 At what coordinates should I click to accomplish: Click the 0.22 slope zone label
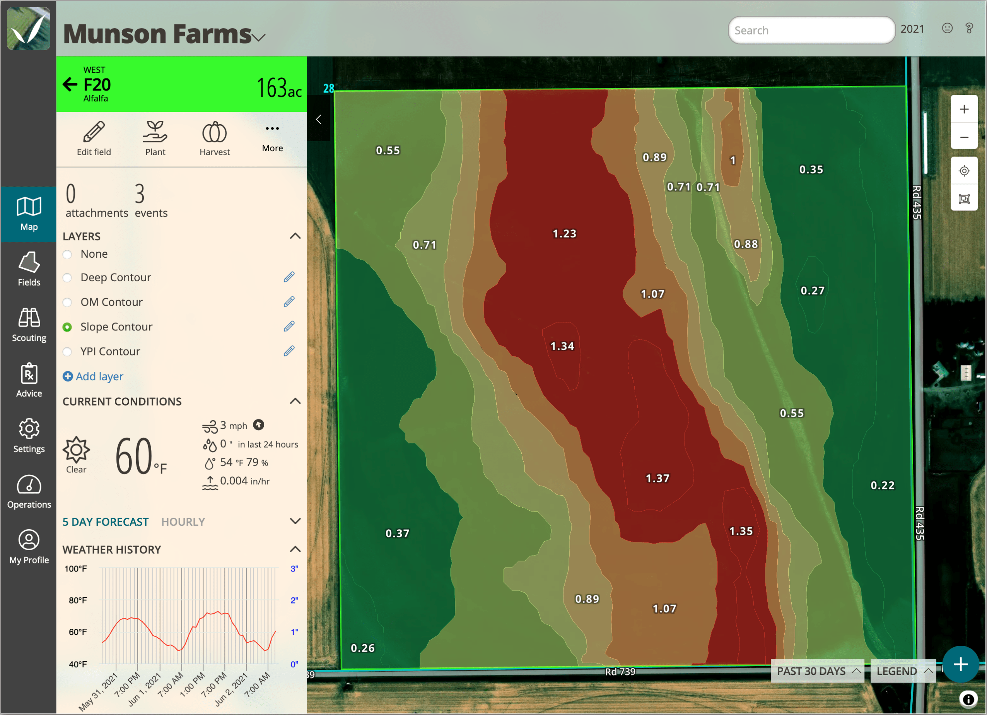pyautogui.click(x=883, y=486)
